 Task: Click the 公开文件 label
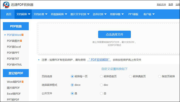click(x=47, y=94)
